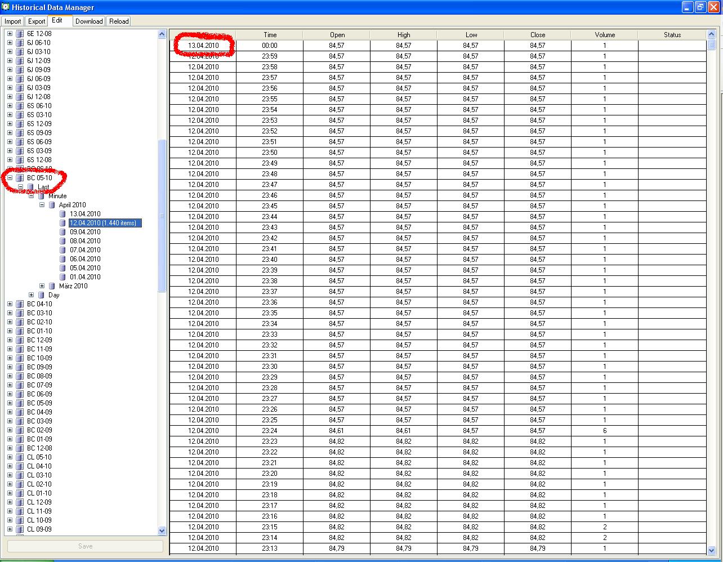Open the Import tab
This screenshot has height=562, width=723.
(x=13, y=21)
